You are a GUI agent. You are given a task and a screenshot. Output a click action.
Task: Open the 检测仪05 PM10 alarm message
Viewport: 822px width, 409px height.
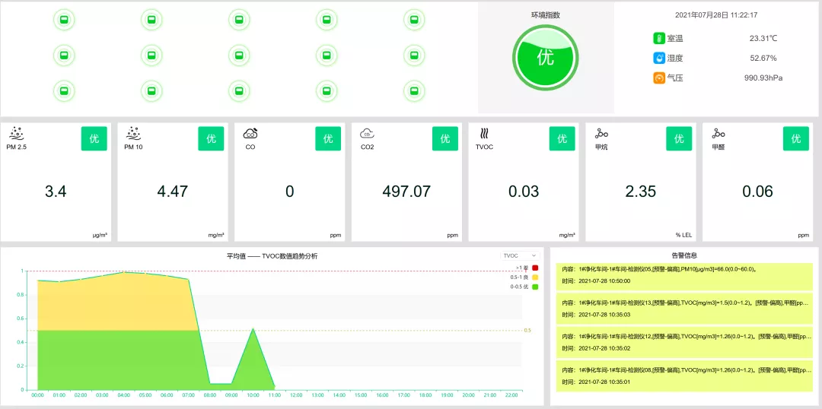click(684, 275)
